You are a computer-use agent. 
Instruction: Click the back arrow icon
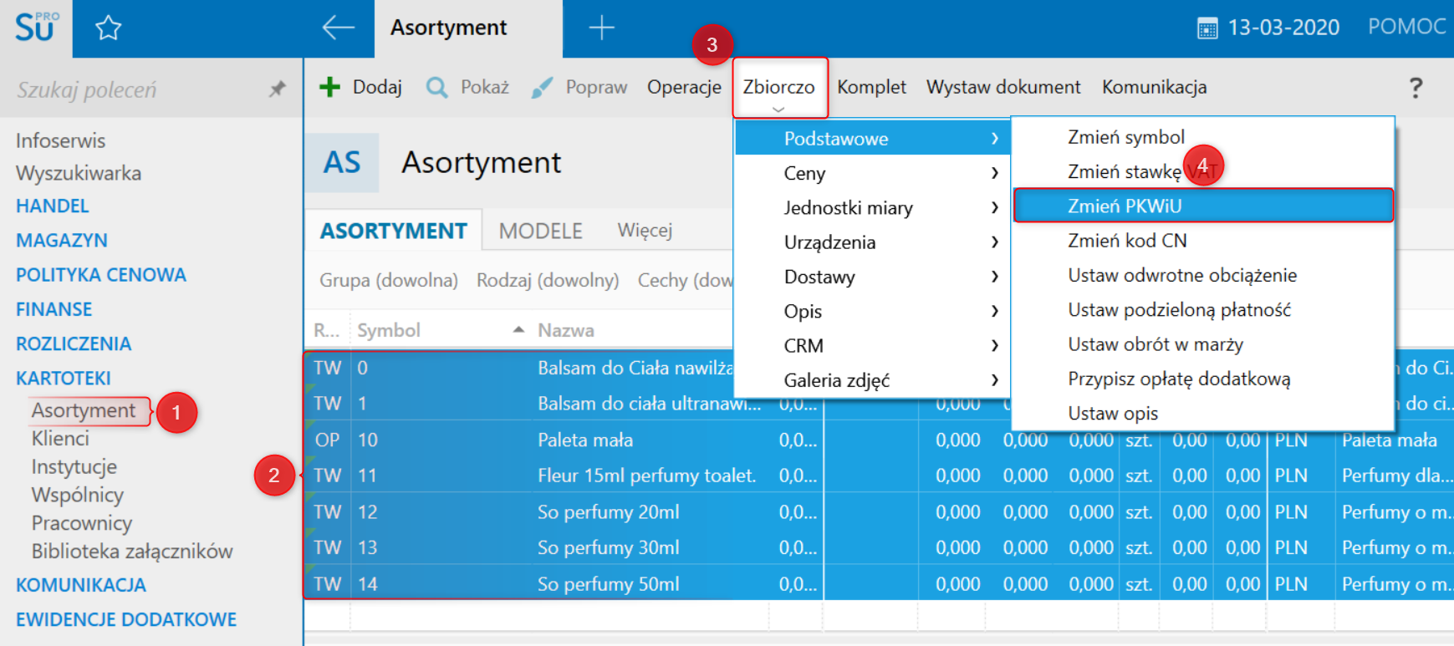pyautogui.click(x=338, y=28)
